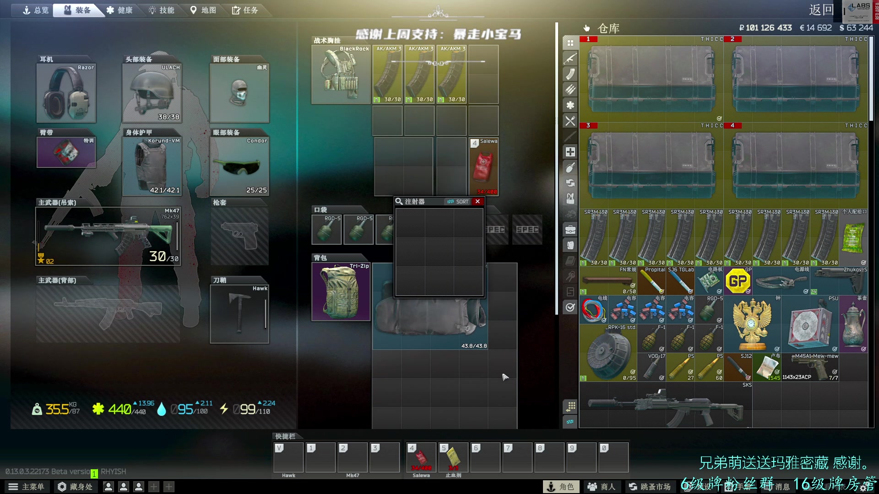Select the RPK-16 drum magazine
879x494 pixels.
pyautogui.click(x=608, y=353)
